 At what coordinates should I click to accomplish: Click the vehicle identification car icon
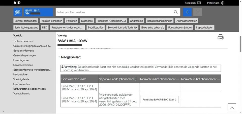click(18, 12)
